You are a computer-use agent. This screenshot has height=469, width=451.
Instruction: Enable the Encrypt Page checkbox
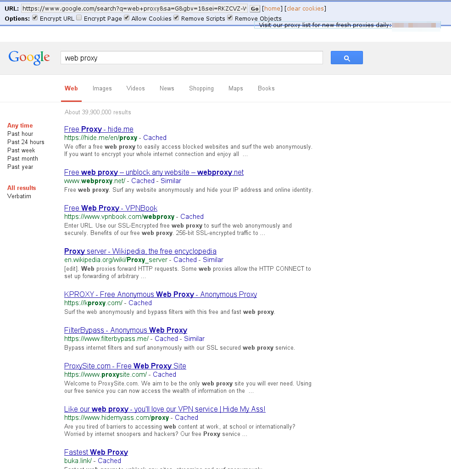[x=79, y=18]
